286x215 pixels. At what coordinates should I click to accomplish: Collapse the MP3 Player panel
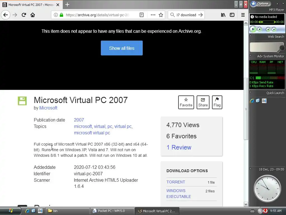pyautogui.click(x=251, y=9)
